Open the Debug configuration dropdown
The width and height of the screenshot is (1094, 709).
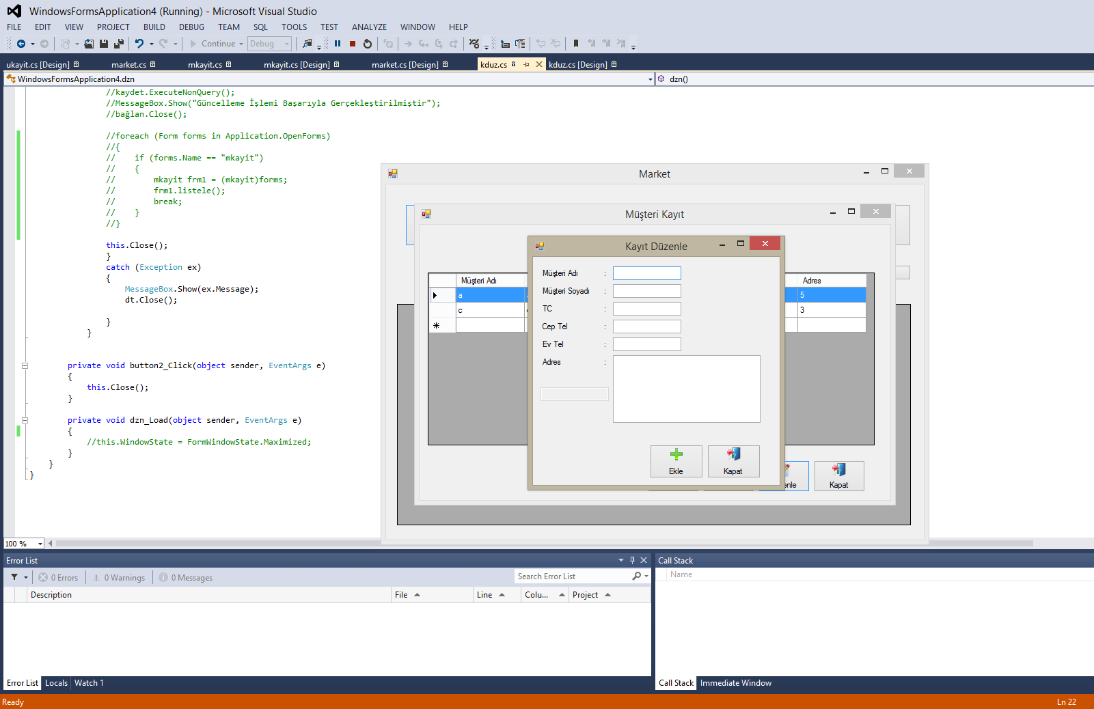click(287, 44)
